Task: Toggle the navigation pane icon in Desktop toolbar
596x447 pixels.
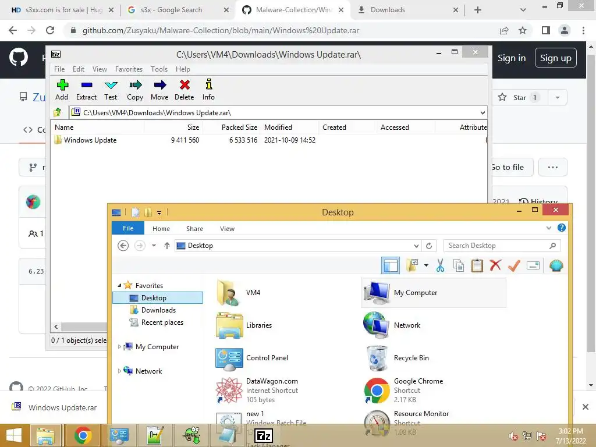Action: (391, 265)
